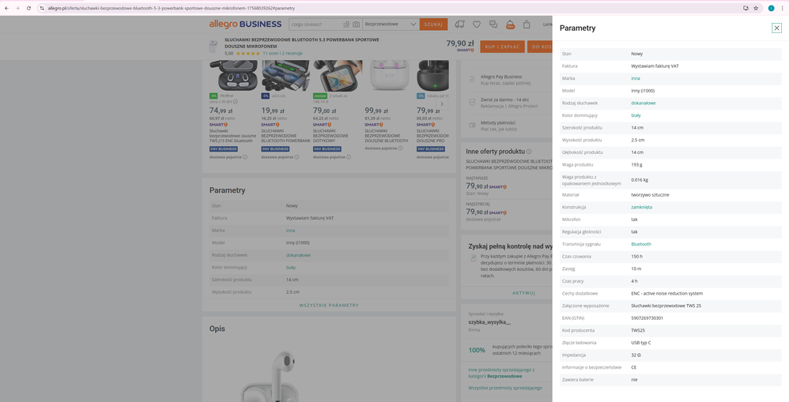This screenshot has height=402, width=789.
Task: Open Chrome three-dot menu
Action: click(782, 8)
